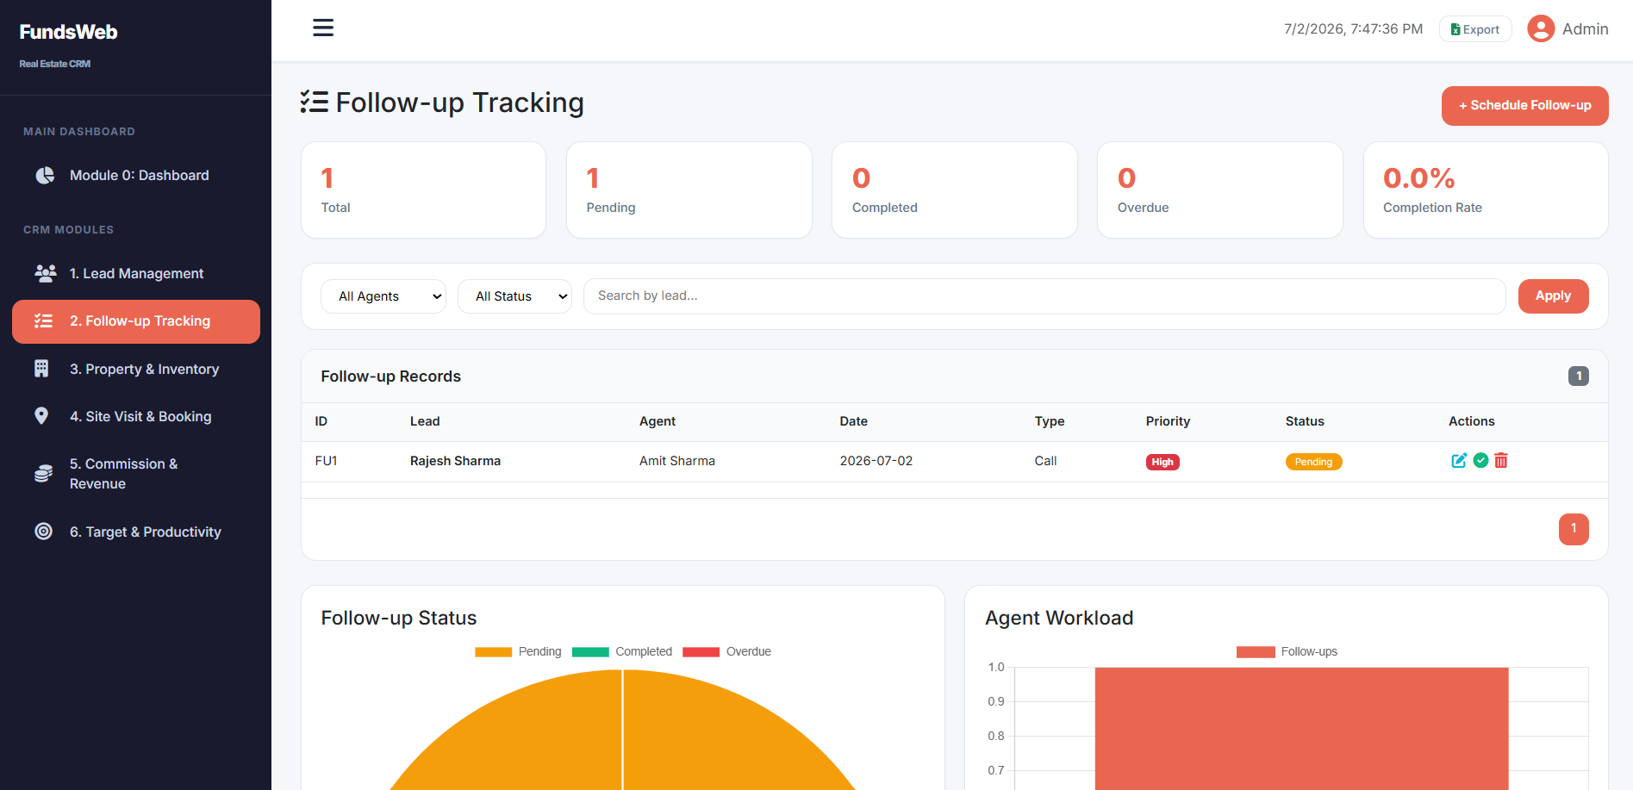Screen dimensions: 1633x790
Task: Click the Priority column header
Action: coord(1168,421)
